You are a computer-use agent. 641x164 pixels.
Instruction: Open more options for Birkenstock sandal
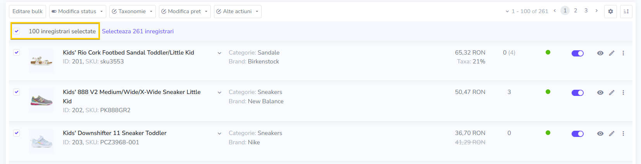(x=623, y=53)
